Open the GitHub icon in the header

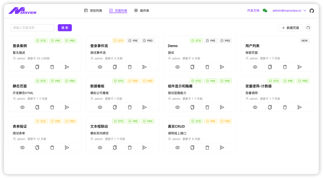click(312, 11)
